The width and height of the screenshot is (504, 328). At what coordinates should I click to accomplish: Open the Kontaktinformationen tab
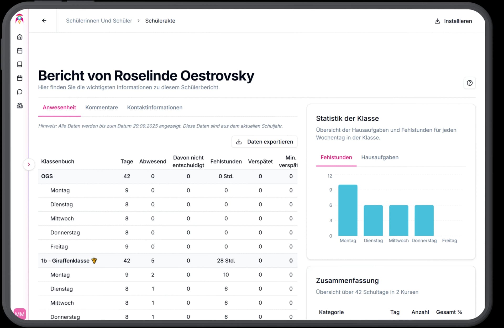coord(155,107)
